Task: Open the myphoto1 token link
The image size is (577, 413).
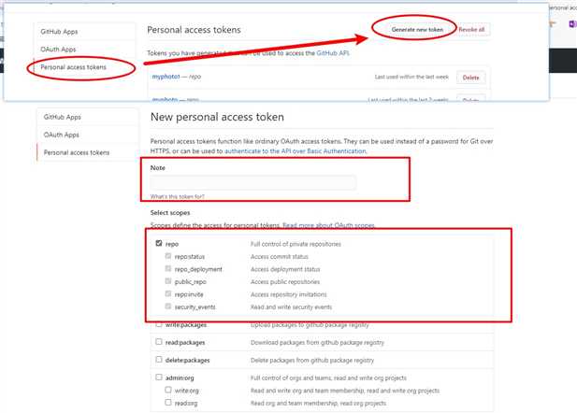Action: pos(166,77)
